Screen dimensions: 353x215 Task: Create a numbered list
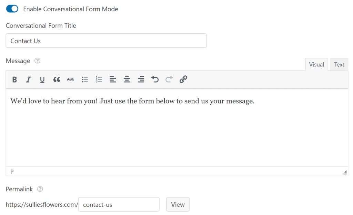(99, 79)
